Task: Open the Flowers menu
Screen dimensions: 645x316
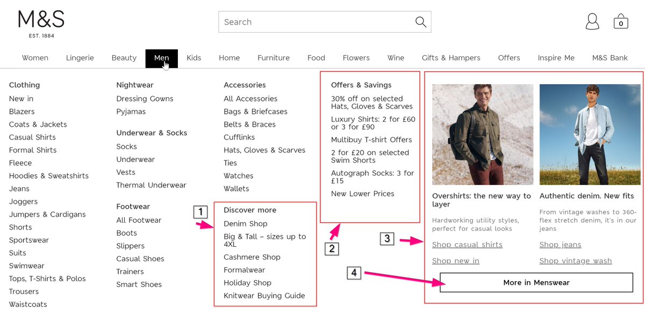Action: (x=356, y=58)
